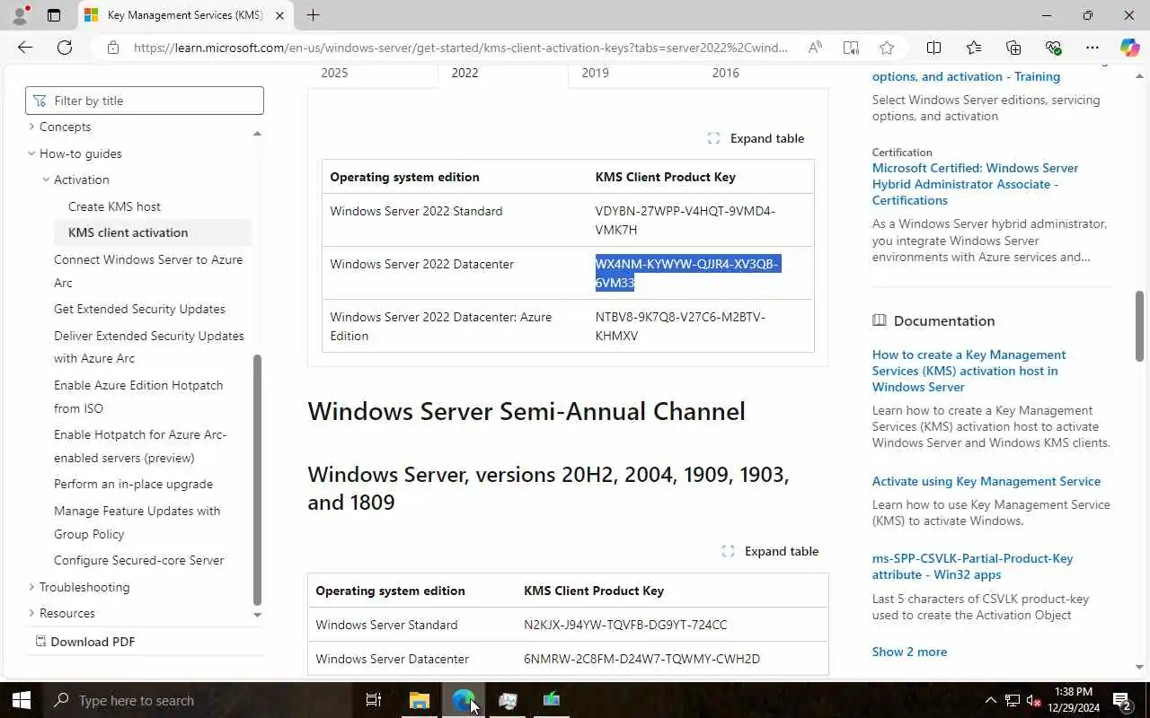Click the N2KJX Windows Server Standard key
The image size is (1150, 718).
pyautogui.click(x=625, y=625)
